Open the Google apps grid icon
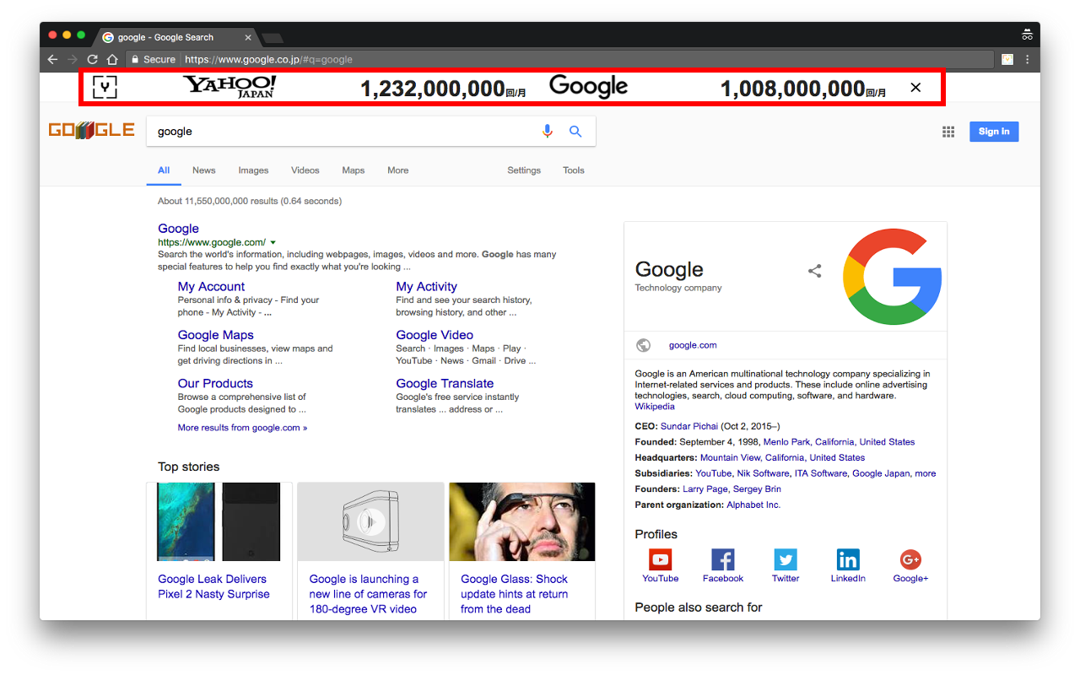The image size is (1080, 675). (948, 132)
